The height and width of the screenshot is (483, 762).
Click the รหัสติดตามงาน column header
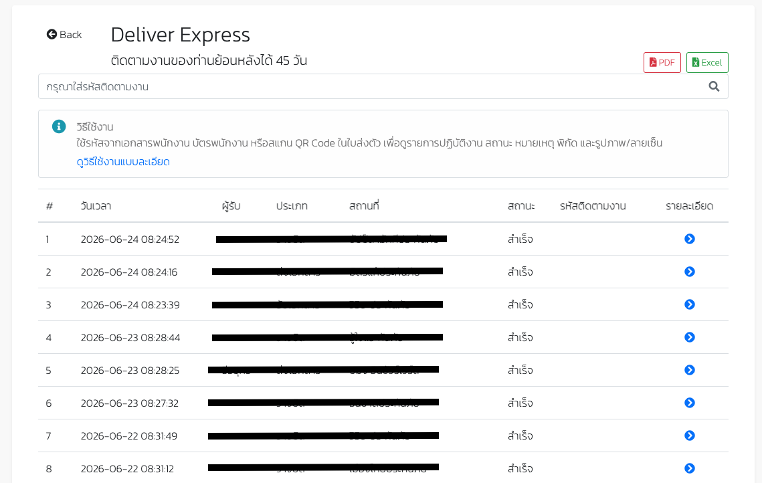click(x=592, y=206)
